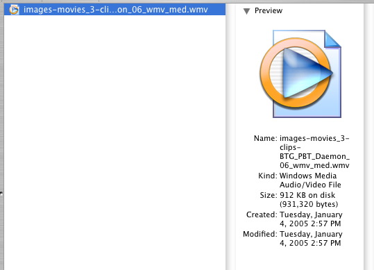Viewport: 374px width, 270px height.
Task: Click the byte count (931,320 bytes)
Action: [x=309, y=204]
